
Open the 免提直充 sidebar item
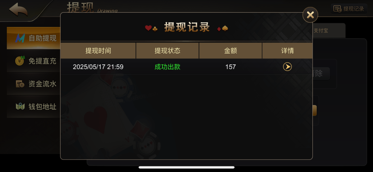(34, 61)
